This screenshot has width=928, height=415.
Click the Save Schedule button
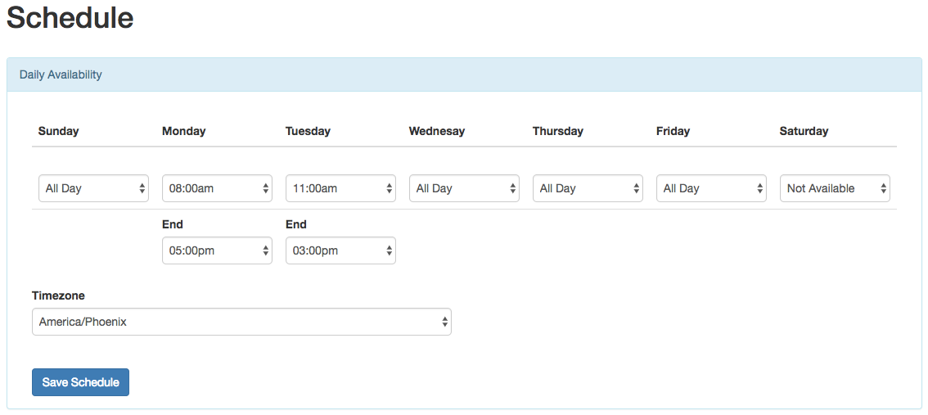click(80, 382)
